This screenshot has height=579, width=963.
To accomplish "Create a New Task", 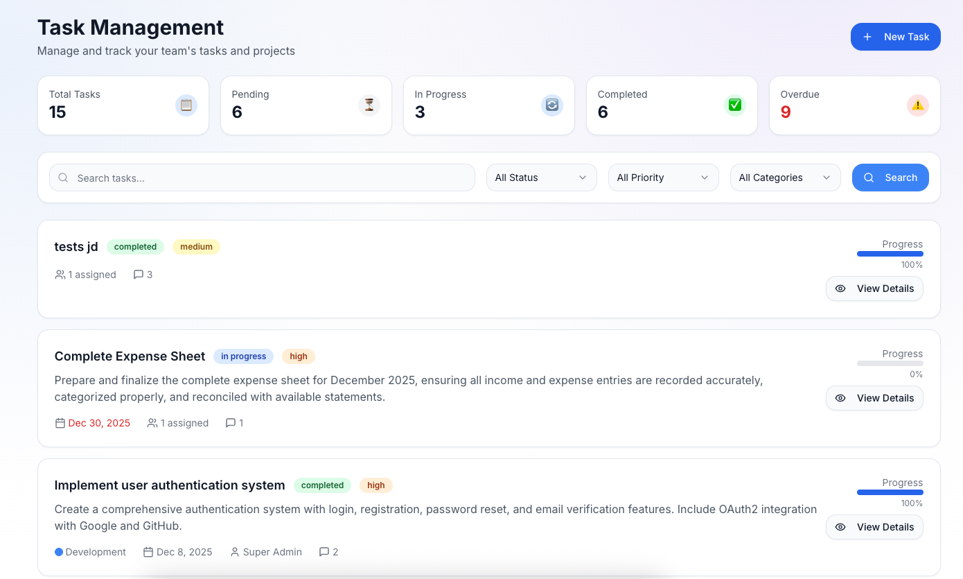I will click(895, 37).
